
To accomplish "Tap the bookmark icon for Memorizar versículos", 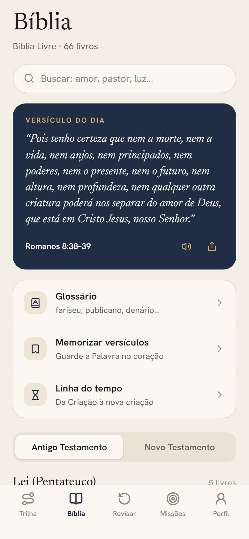I will [x=35, y=349].
